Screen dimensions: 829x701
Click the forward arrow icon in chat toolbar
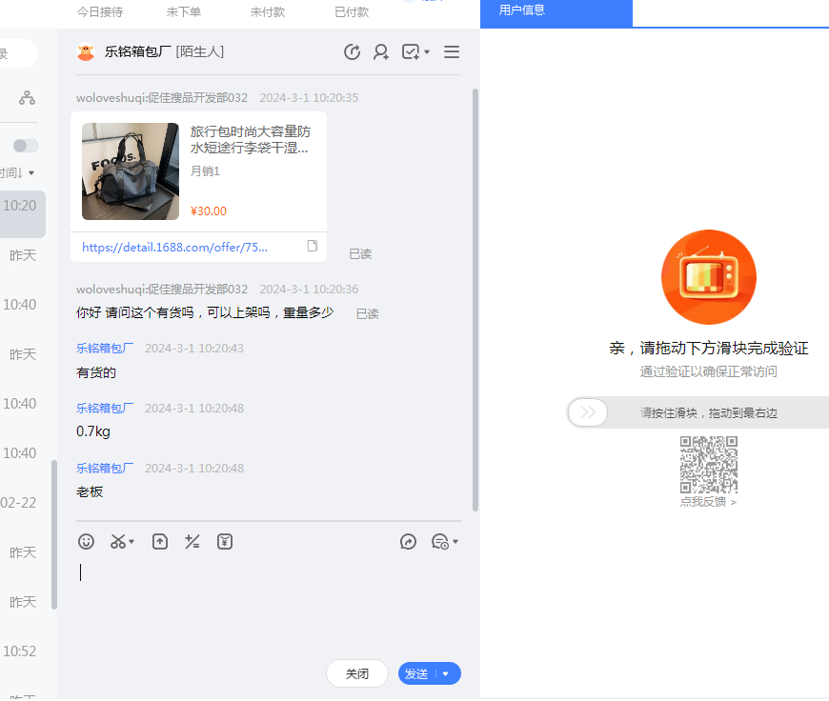point(409,541)
